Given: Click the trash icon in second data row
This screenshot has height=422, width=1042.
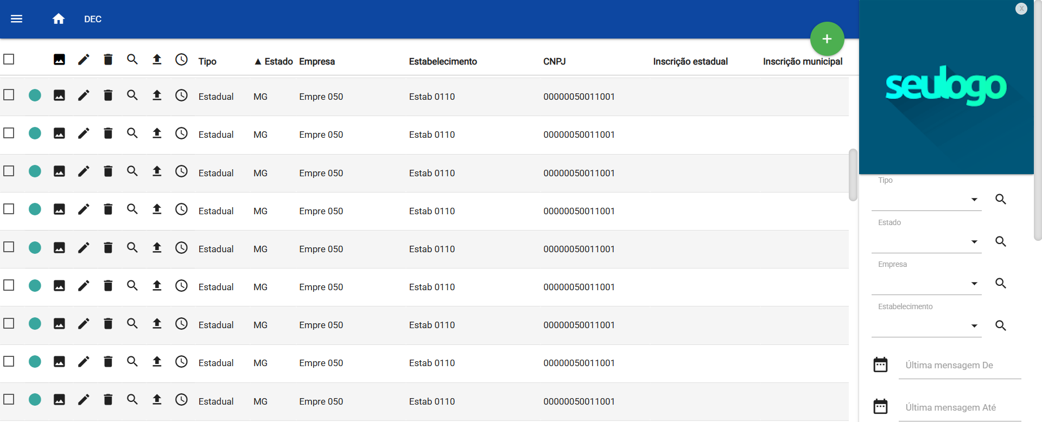Looking at the screenshot, I should pos(108,133).
